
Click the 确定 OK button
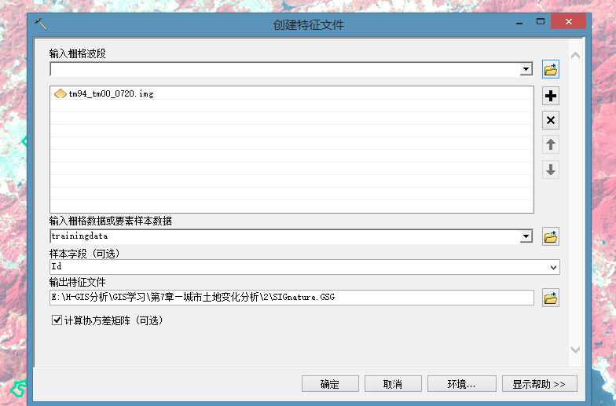(330, 383)
